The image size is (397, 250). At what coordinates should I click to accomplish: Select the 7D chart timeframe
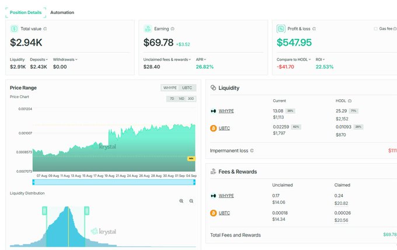[172, 99]
